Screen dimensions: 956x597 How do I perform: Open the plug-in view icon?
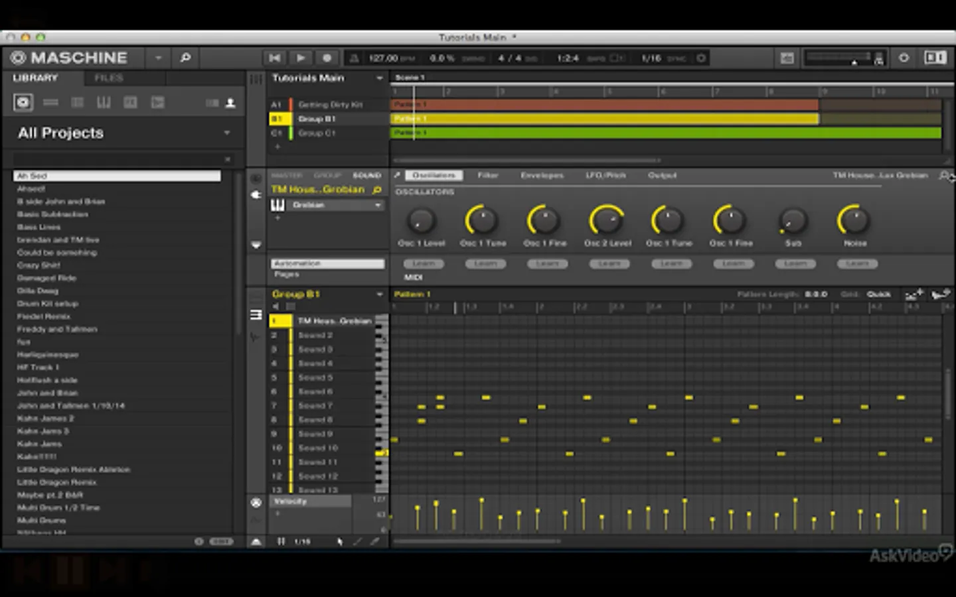(x=256, y=194)
